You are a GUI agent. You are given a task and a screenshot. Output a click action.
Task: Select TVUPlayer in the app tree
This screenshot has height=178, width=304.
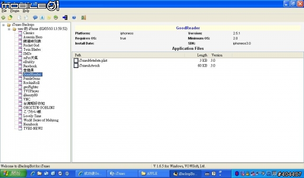click(31, 91)
